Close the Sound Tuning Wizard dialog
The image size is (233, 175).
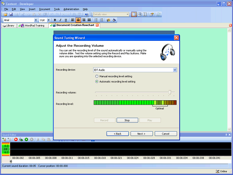(x=176, y=38)
